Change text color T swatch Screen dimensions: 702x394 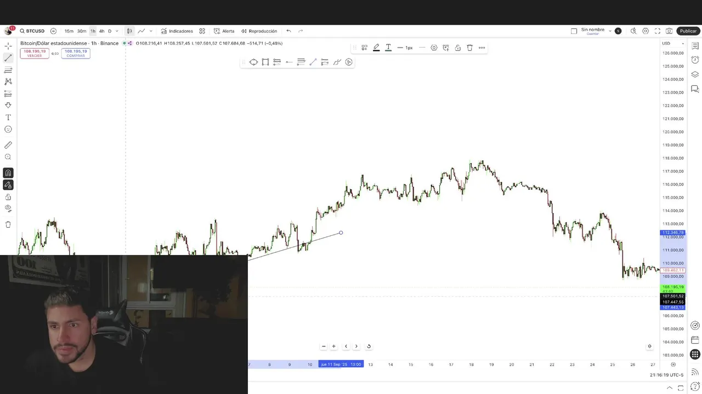pyautogui.click(x=388, y=48)
